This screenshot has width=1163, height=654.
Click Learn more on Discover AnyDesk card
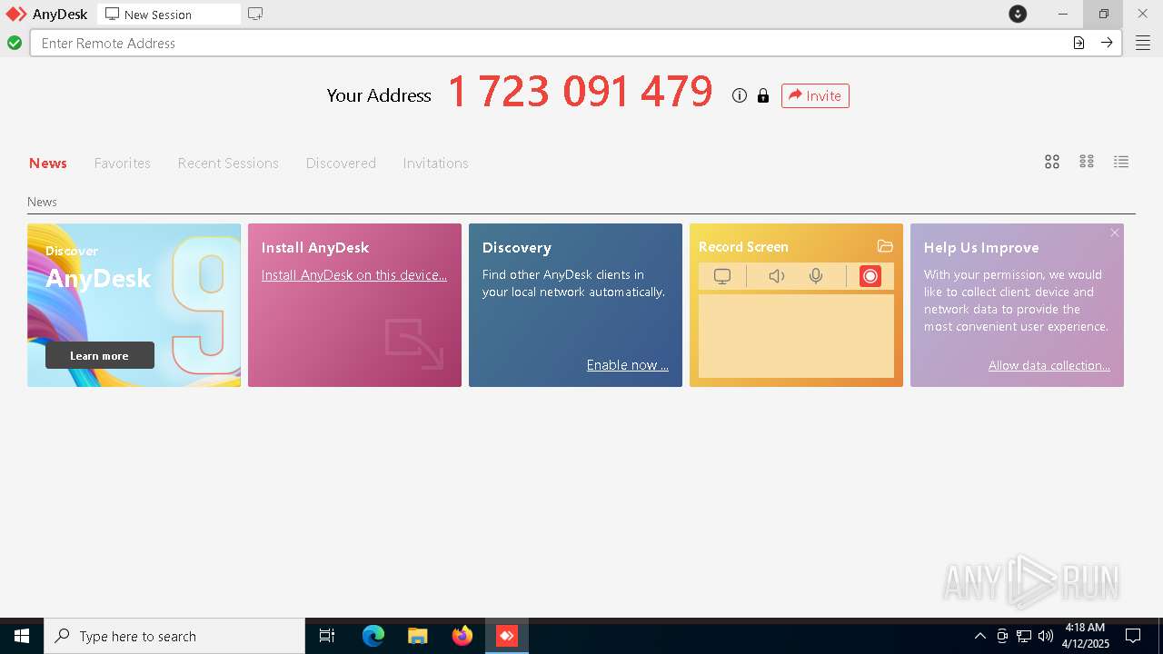click(x=100, y=355)
